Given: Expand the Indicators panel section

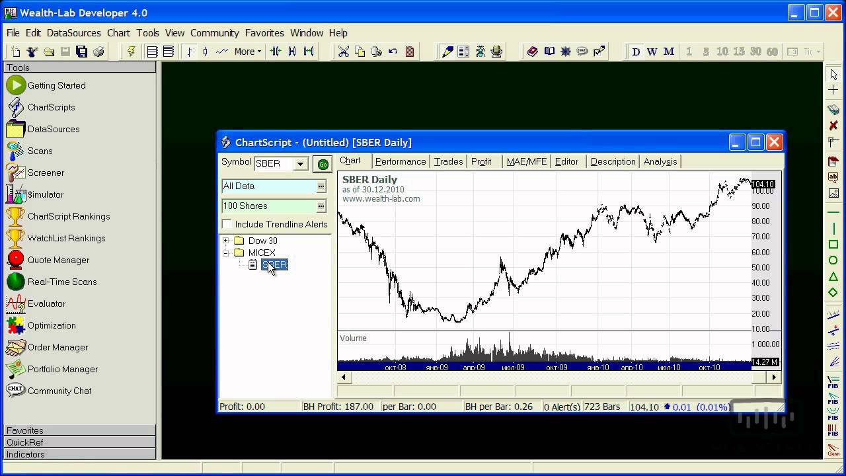Looking at the screenshot, I should [x=80, y=454].
